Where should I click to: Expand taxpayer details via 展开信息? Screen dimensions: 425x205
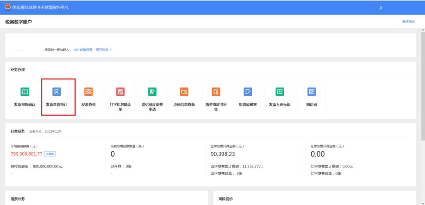[x=102, y=50]
